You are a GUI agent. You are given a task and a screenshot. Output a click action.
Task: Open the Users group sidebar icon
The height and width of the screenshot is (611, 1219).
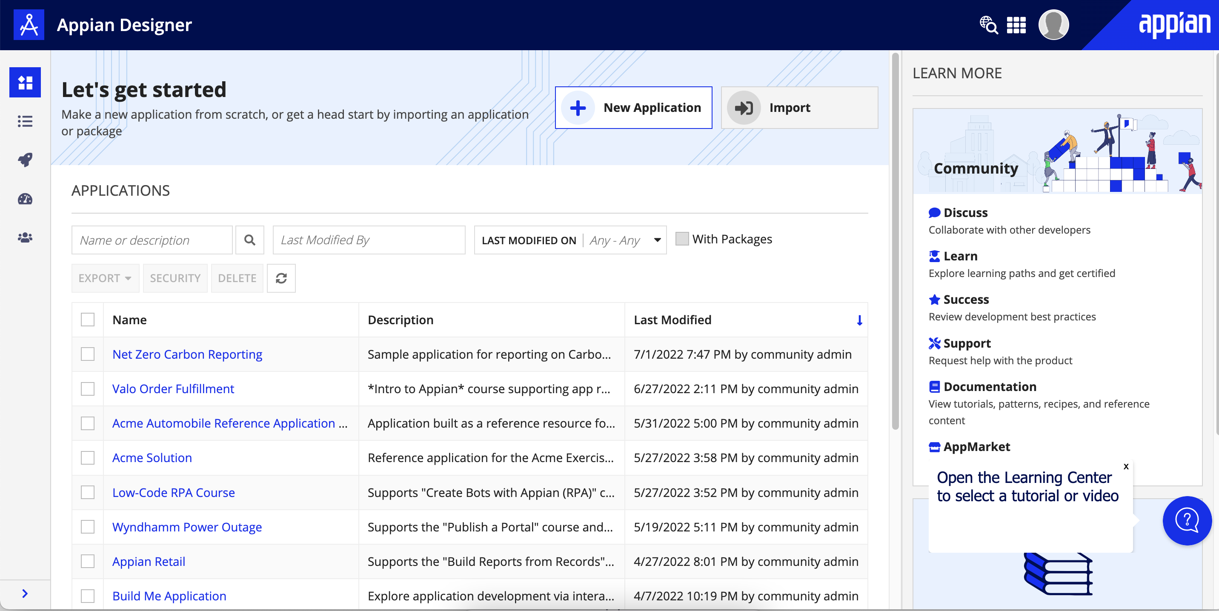tap(25, 237)
